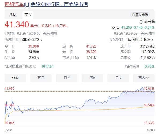
Task: Open the 汽车 industry link
Action: click(x=23, y=40)
